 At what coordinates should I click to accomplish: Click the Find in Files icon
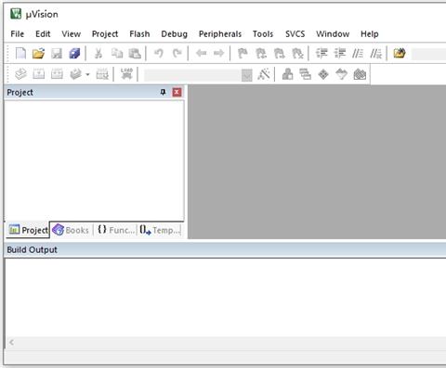click(400, 53)
